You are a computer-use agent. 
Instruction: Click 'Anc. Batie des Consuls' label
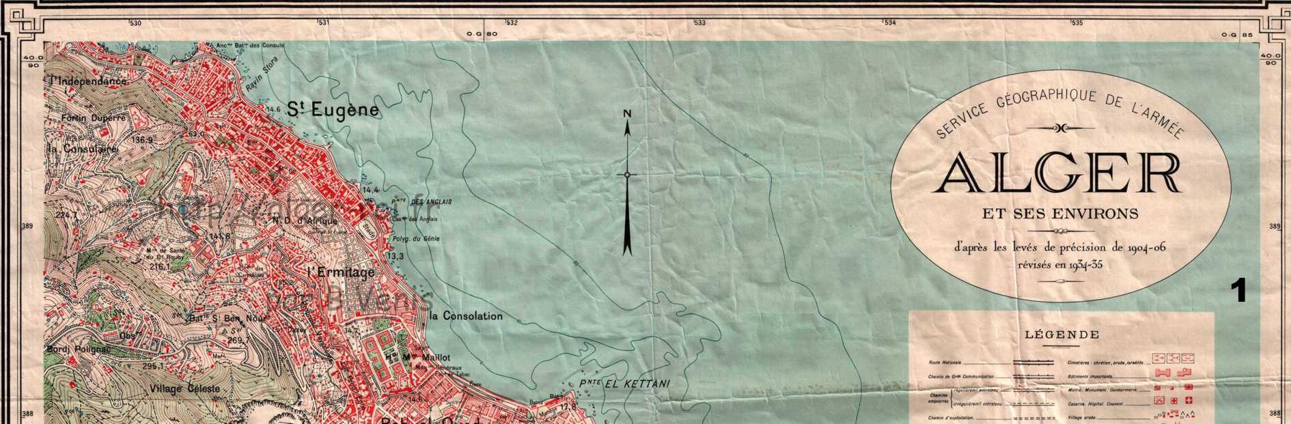(249, 46)
